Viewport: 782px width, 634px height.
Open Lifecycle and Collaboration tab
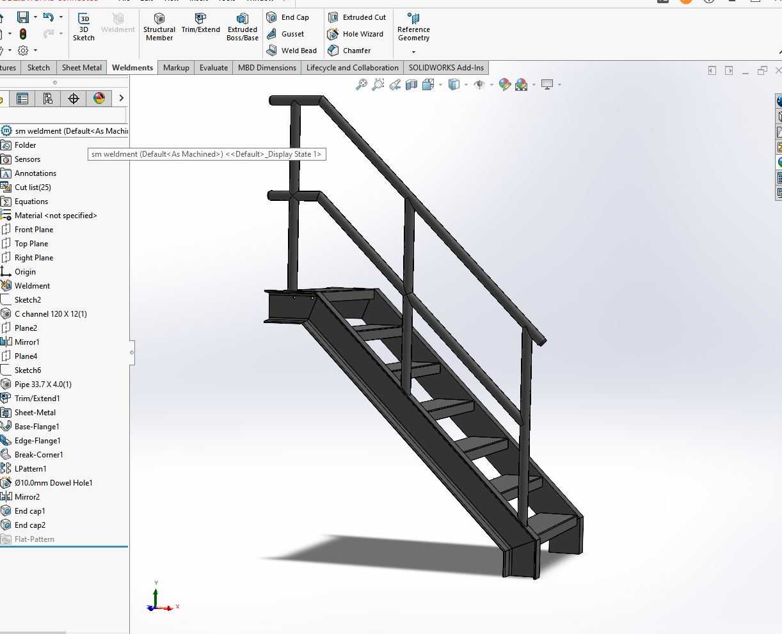(x=353, y=68)
